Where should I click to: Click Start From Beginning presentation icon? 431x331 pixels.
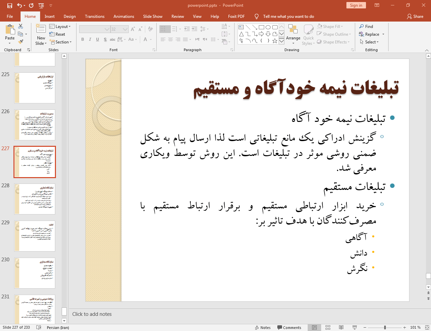pos(41,5)
